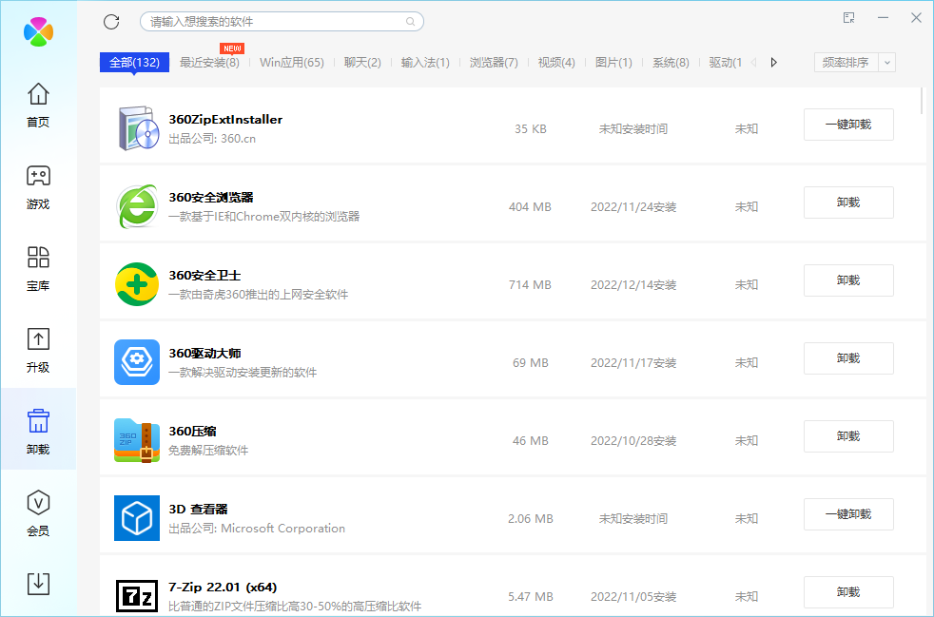Click the 360压缩 app icon
934x617 pixels.
(137, 440)
